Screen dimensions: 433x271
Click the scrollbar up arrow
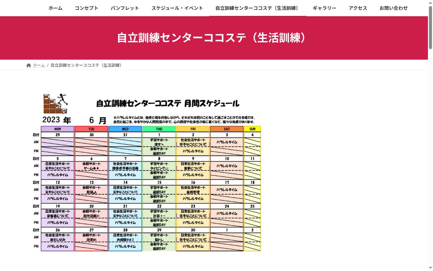pyautogui.click(x=430, y=3)
